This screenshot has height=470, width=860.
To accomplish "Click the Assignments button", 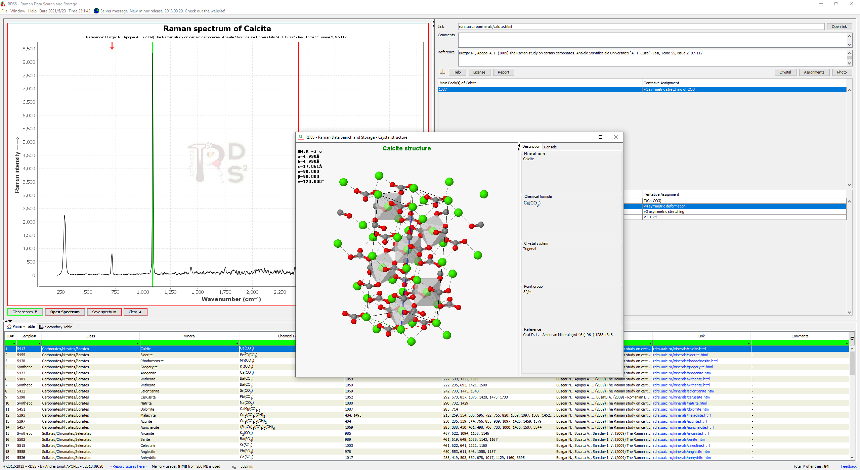I will (814, 72).
